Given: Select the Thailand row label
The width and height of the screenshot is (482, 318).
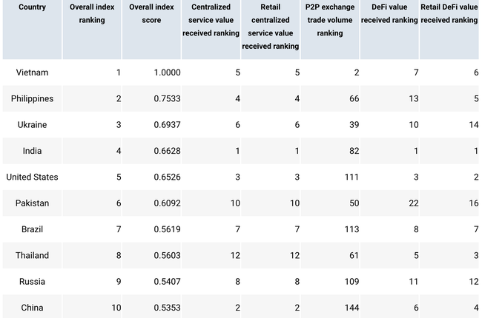Looking at the screenshot, I should pyautogui.click(x=32, y=256).
